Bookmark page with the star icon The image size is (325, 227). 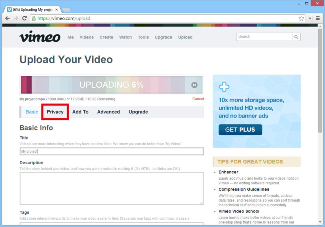pyautogui.click(x=301, y=18)
